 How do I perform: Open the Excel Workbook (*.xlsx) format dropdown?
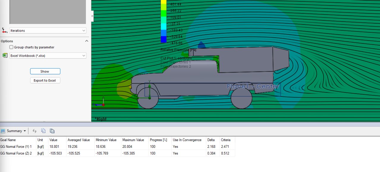48,56
